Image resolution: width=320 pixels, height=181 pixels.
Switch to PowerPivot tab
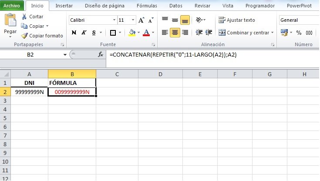coord(299,6)
